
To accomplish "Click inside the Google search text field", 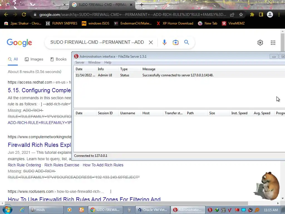I will pyautogui.click(x=97, y=42).
